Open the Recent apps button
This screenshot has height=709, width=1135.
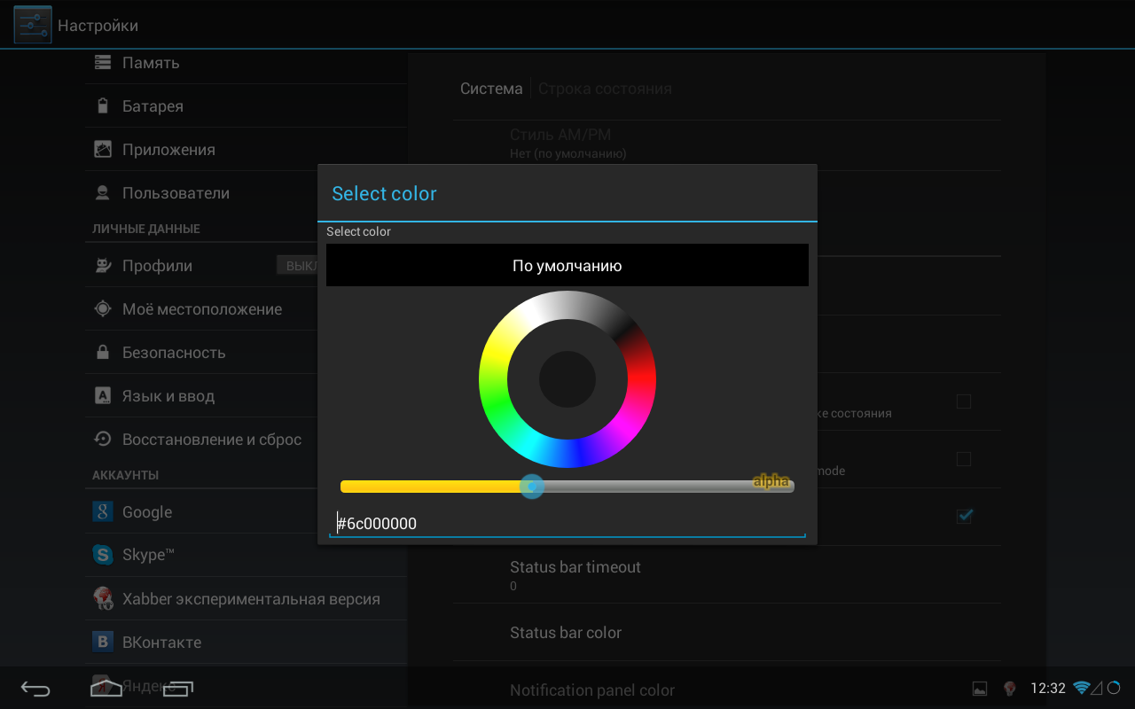pyautogui.click(x=178, y=688)
